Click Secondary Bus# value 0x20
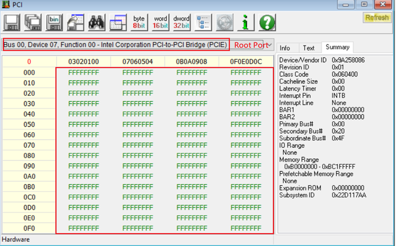Viewport: 396px width, 246px height. pos(338,131)
